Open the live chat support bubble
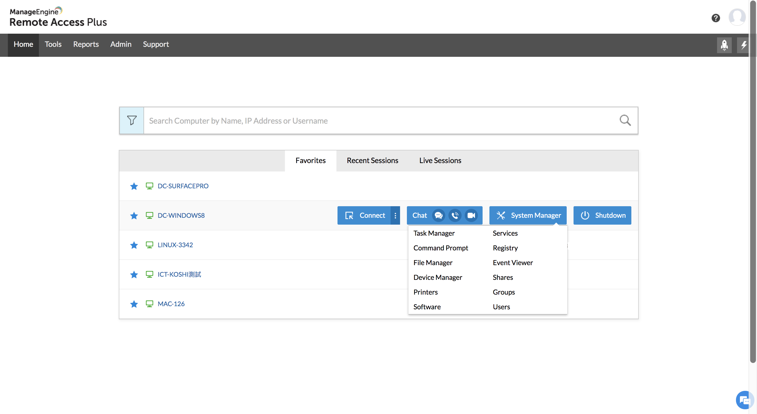Image resolution: width=757 pixels, height=414 pixels. [744, 400]
